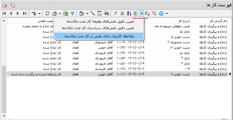
Task: Export the list with the Excel icon
Action: pyautogui.click(x=66, y=13)
